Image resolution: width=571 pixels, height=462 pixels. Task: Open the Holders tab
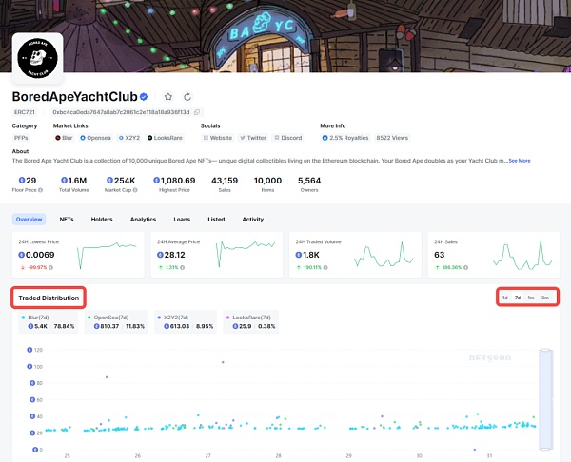(102, 220)
